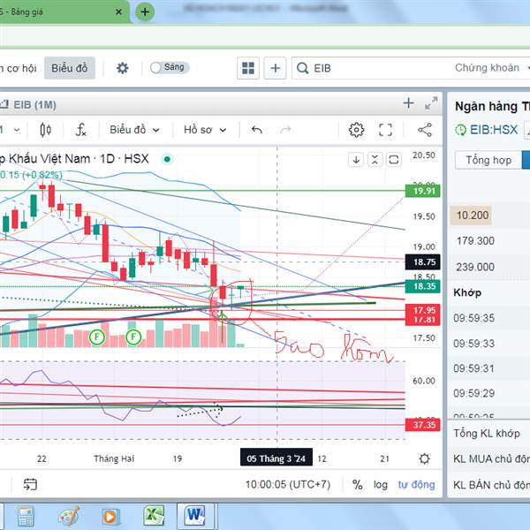Screen dimensions: 530x530
Task: Enter fullscreen chart mode
Action: (385, 130)
